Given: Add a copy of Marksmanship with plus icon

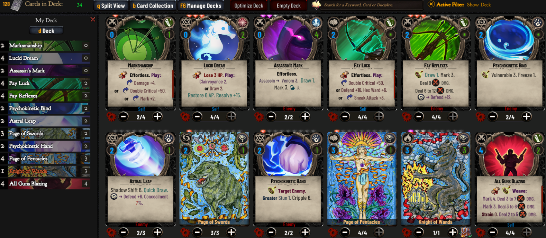Looking at the screenshot, I should pos(157,117).
